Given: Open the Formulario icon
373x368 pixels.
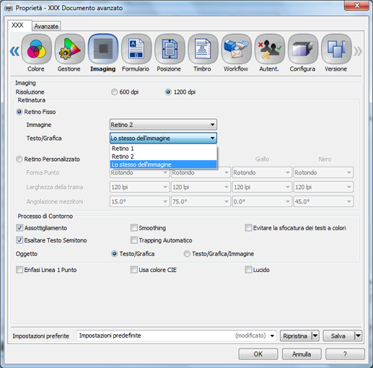Looking at the screenshot, I should (136, 49).
